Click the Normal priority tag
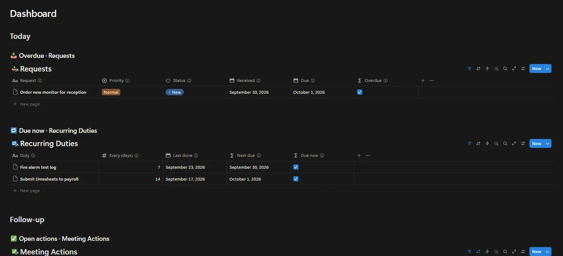Viewport: 563px width, 256px height. (x=111, y=92)
